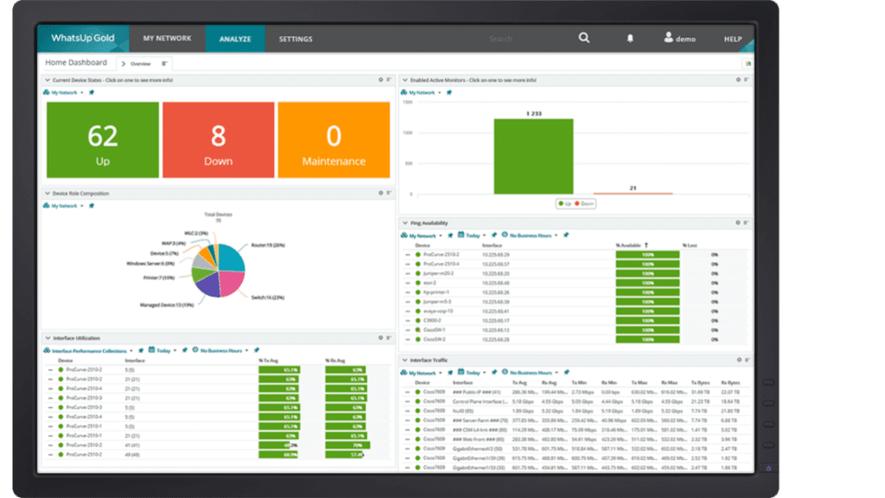The image size is (885, 498).
Task: Click the Tx Avg column header in Interface Traffic
Action: pyautogui.click(x=519, y=383)
